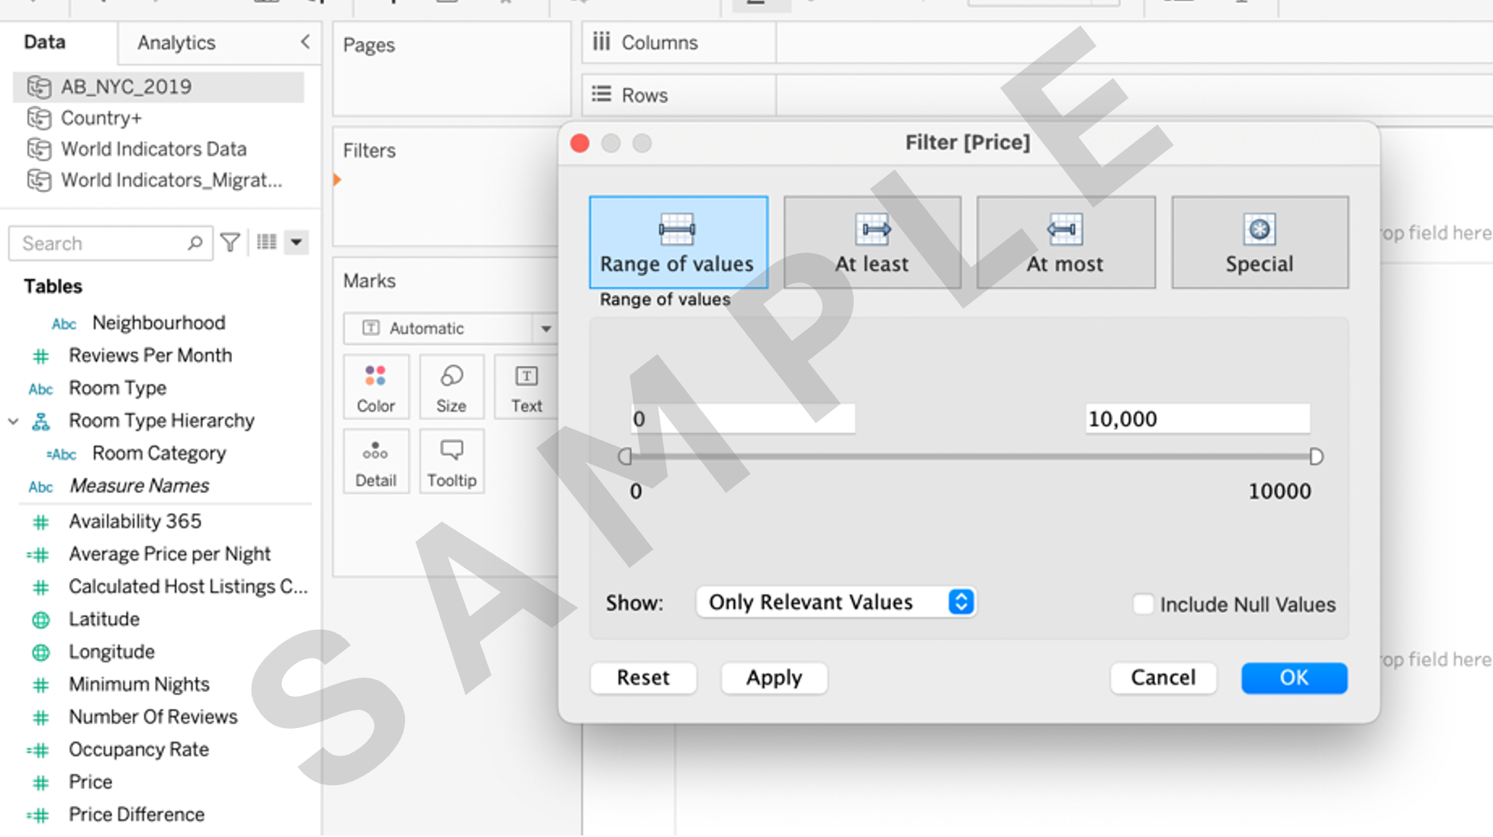Switch to the Analytics tab

pos(176,43)
